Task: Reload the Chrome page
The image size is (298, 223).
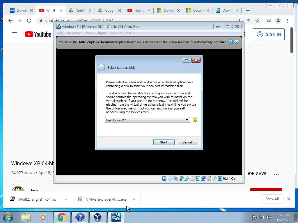Action: (x=29, y=21)
